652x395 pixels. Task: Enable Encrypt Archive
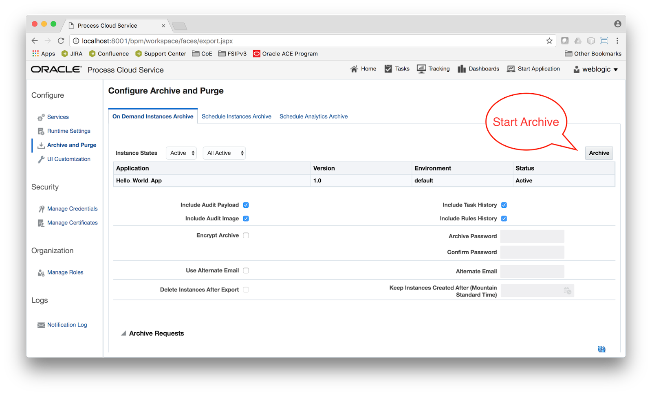click(246, 235)
